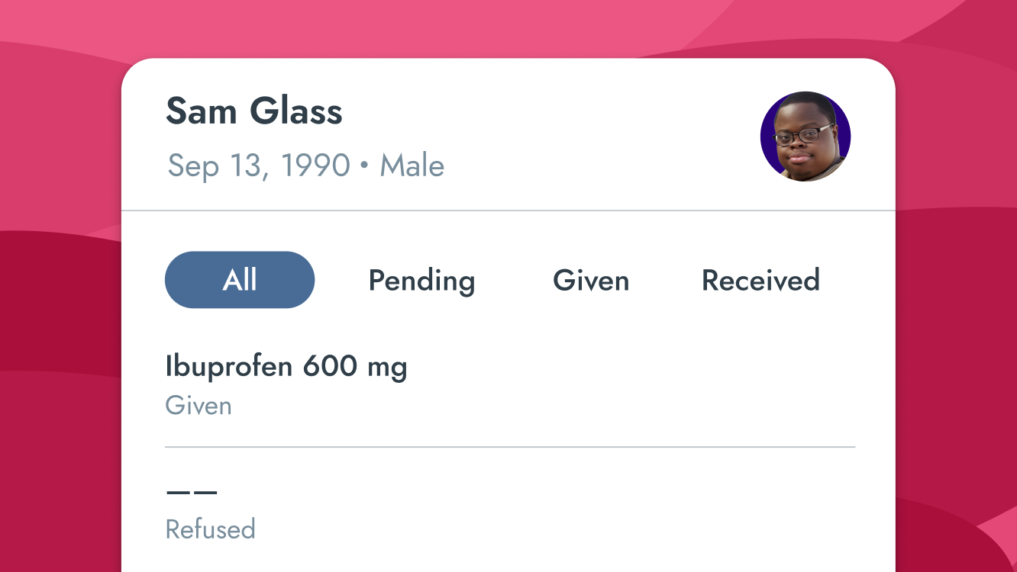Show only Given medications tab
The image size is (1017, 572).
pyautogui.click(x=591, y=280)
